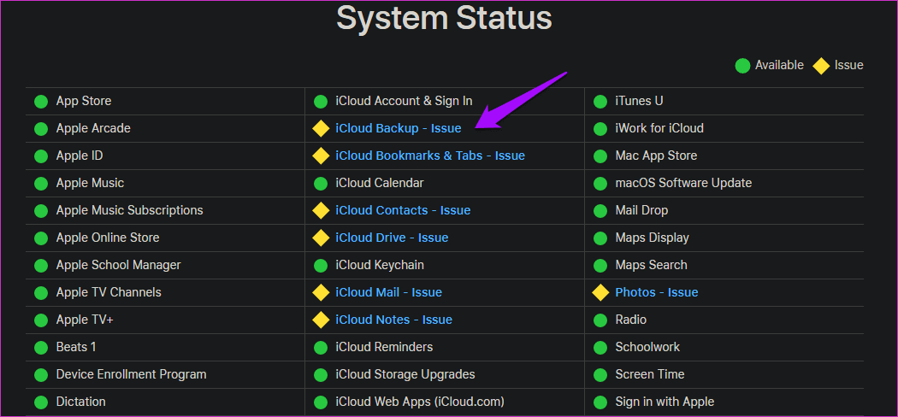The width and height of the screenshot is (898, 417).
Task: Click green status dot beside Apple Arcade
Action: click(x=41, y=129)
